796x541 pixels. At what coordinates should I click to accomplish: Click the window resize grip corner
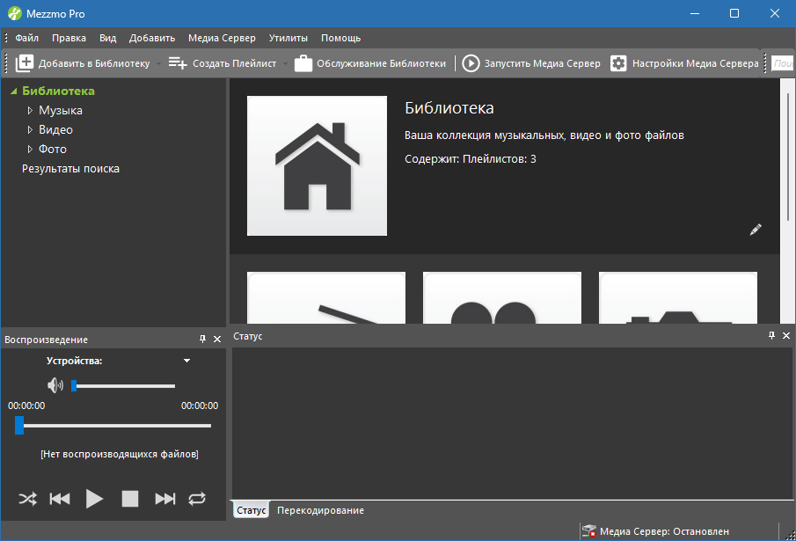790,534
